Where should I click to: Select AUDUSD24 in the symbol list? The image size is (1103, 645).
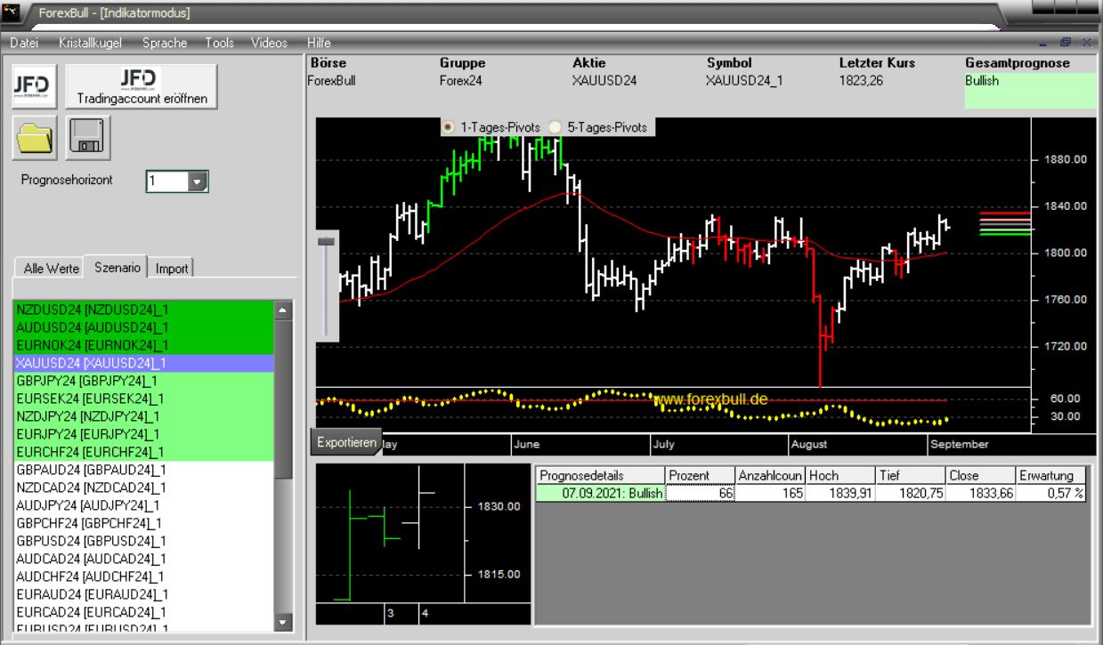[144, 327]
